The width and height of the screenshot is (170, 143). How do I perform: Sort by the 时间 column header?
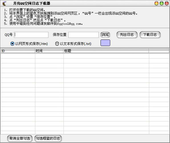pyautogui.click(x=49, y=51)
